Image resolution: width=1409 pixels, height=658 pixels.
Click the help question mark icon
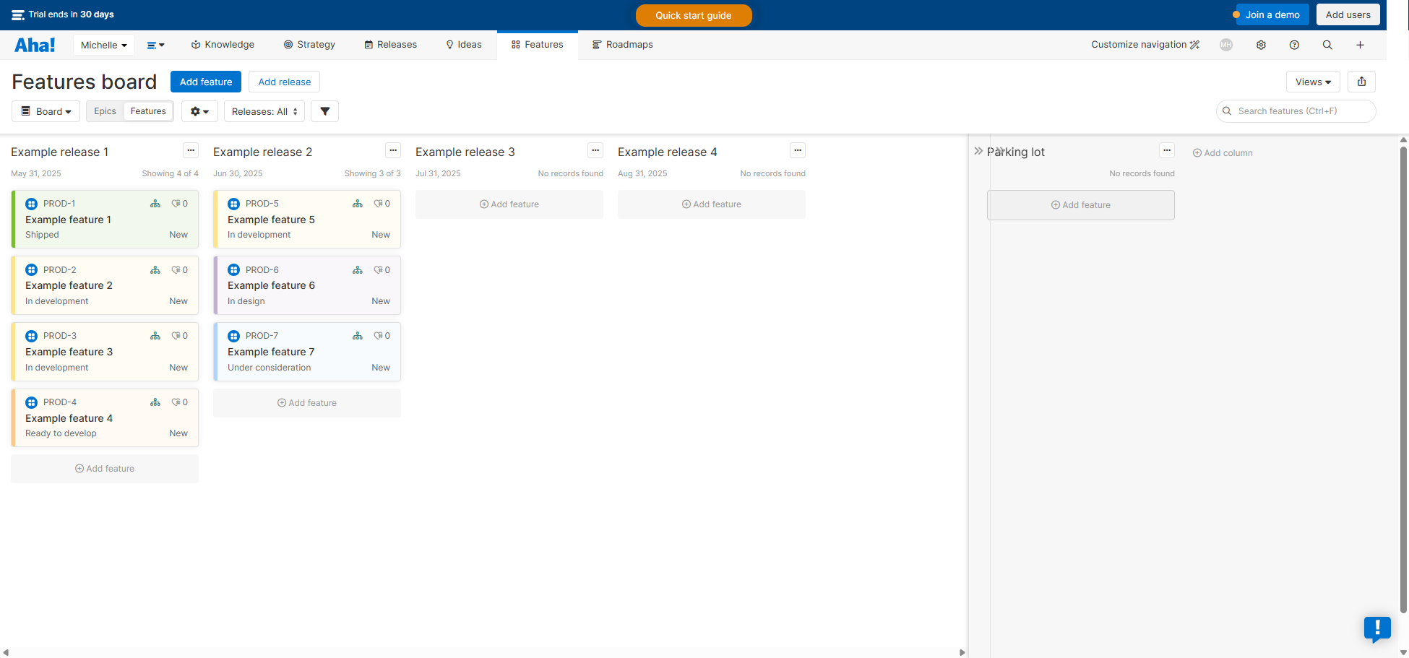click(1294, 45)
